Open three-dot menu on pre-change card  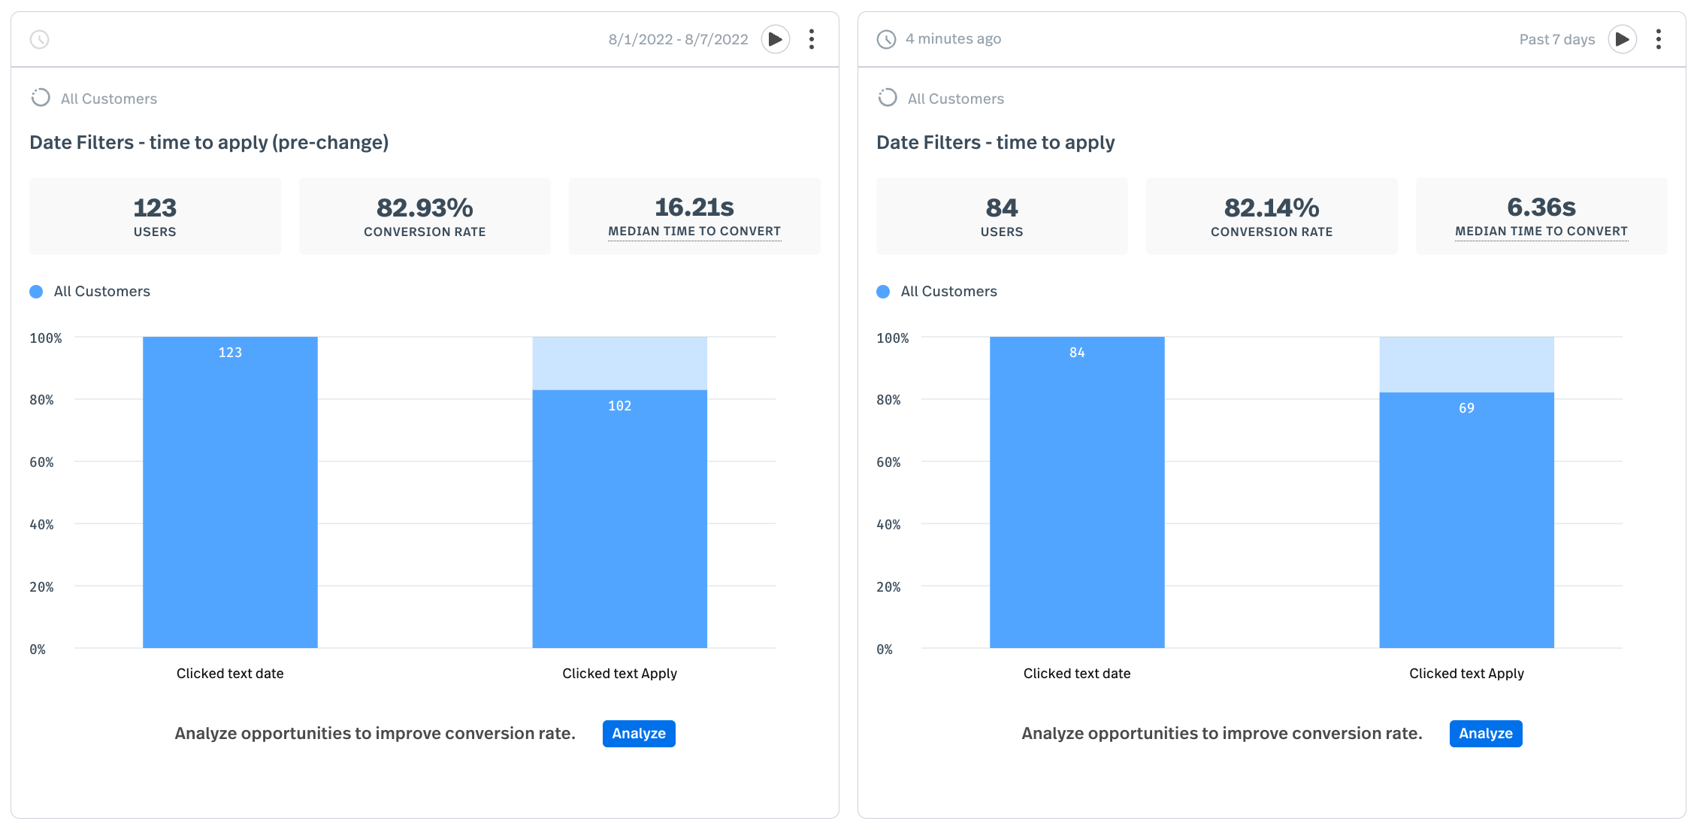[x=812, y=39]
